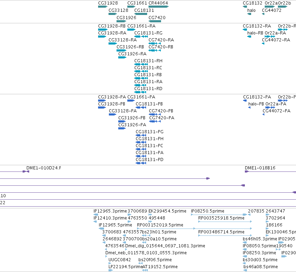Open protein CG31661-PA
Viewport: 296px width, 272px height.
click(131, 101)
